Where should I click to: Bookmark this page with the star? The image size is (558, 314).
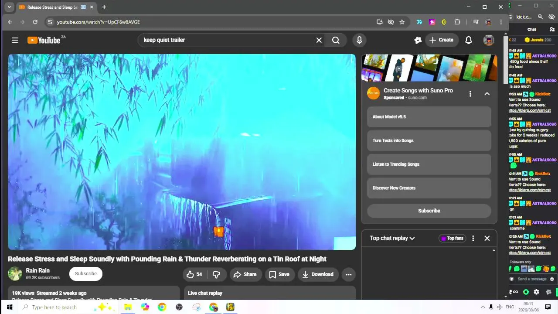[402, 22]
